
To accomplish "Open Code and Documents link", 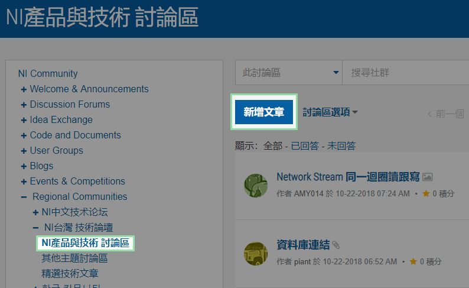I will coord(76,135).
